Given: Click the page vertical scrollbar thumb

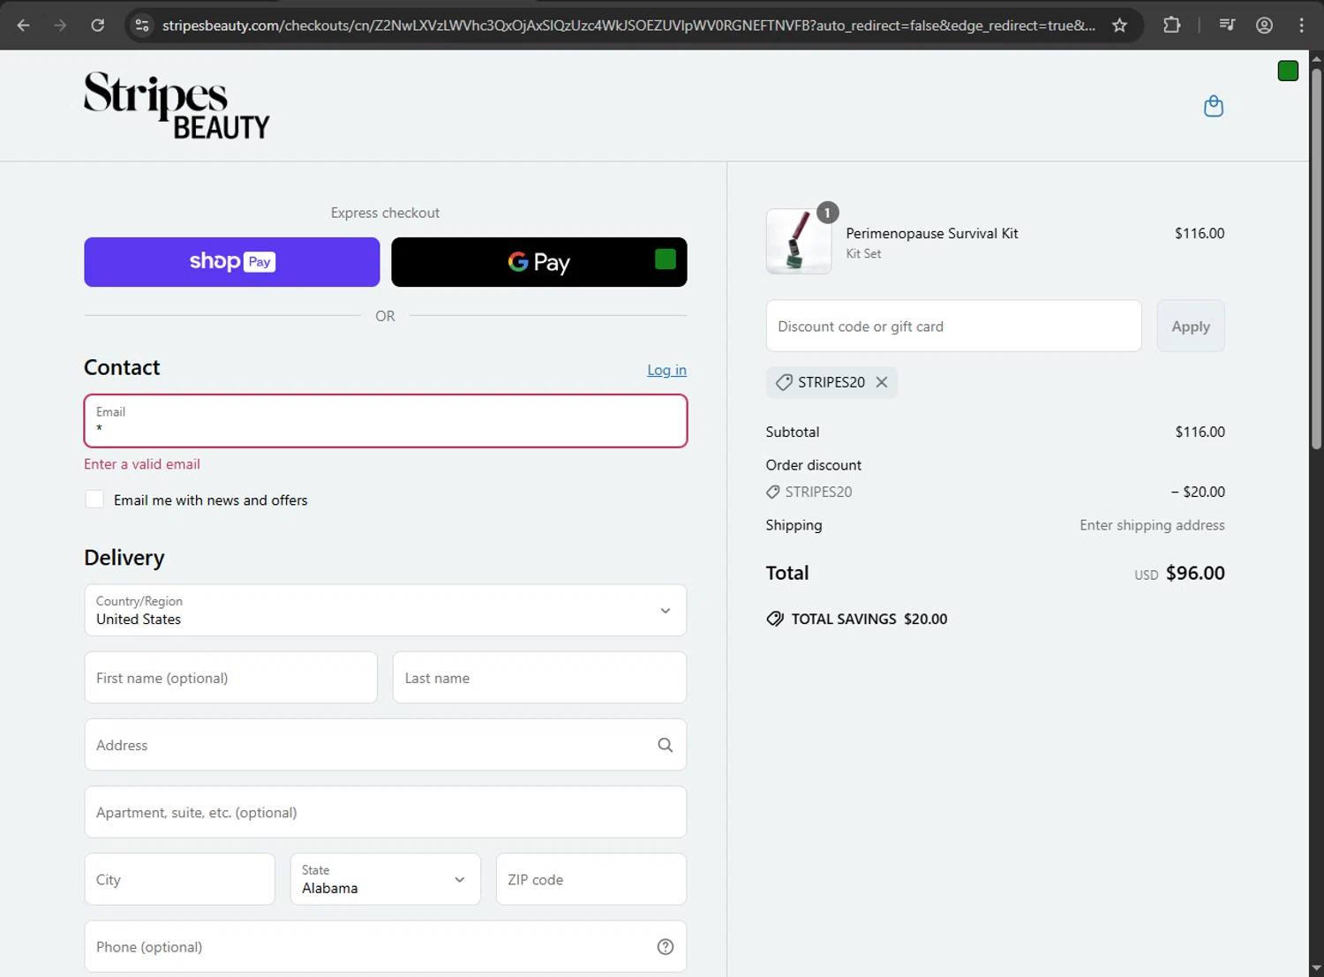Looking at the screenshot, I should pyautogui.click(x=1316, y=259).
